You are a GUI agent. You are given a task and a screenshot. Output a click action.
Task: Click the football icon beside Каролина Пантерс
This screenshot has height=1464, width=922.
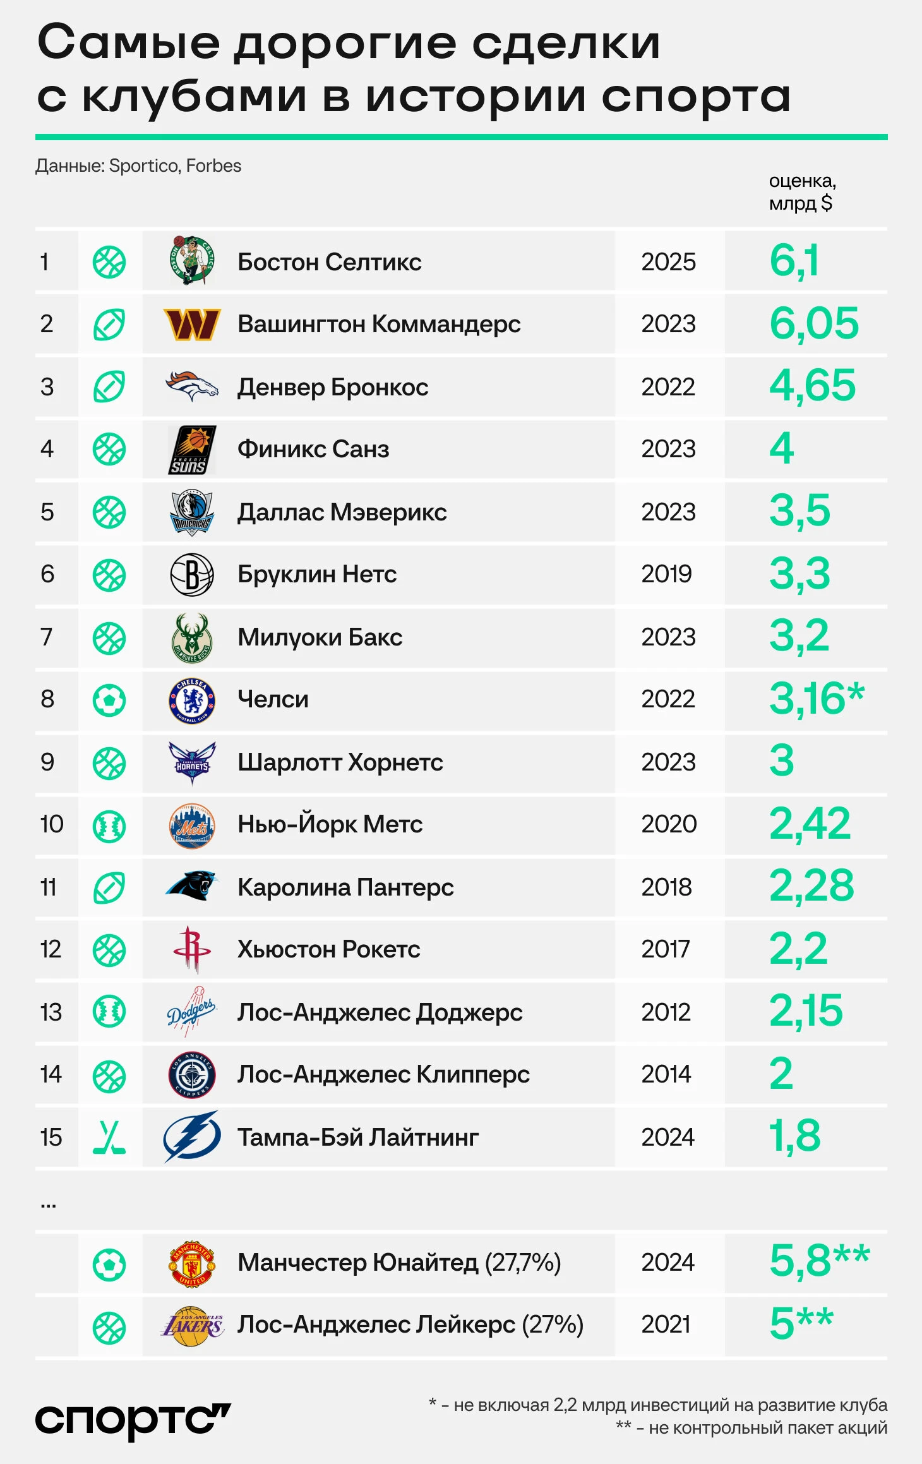(109, 887)
